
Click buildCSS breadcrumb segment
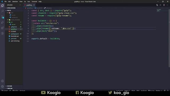pos(40,8)
